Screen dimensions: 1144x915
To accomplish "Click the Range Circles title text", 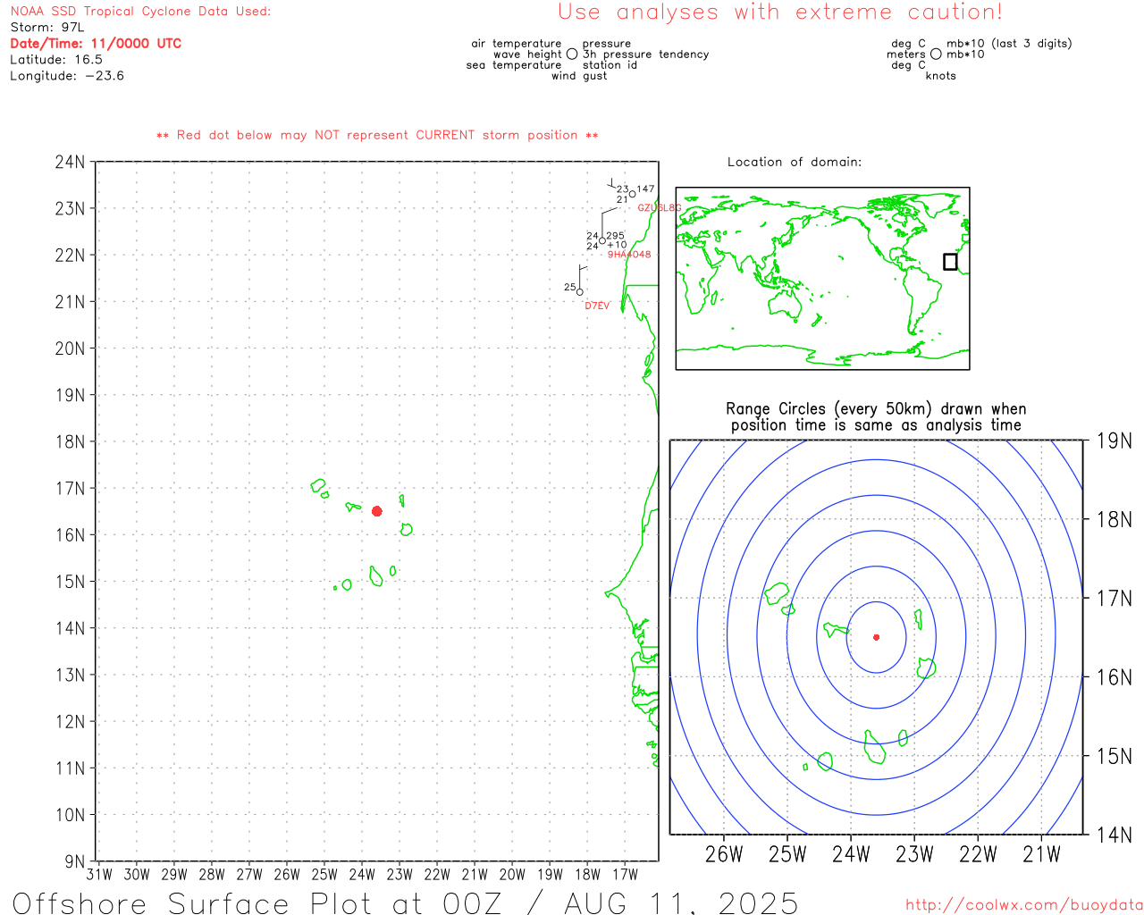I will point(876,416).
